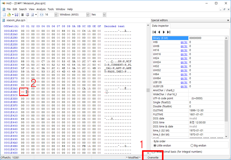
Task: Click the go to link for ULEB128
Action: coord(184,86)
